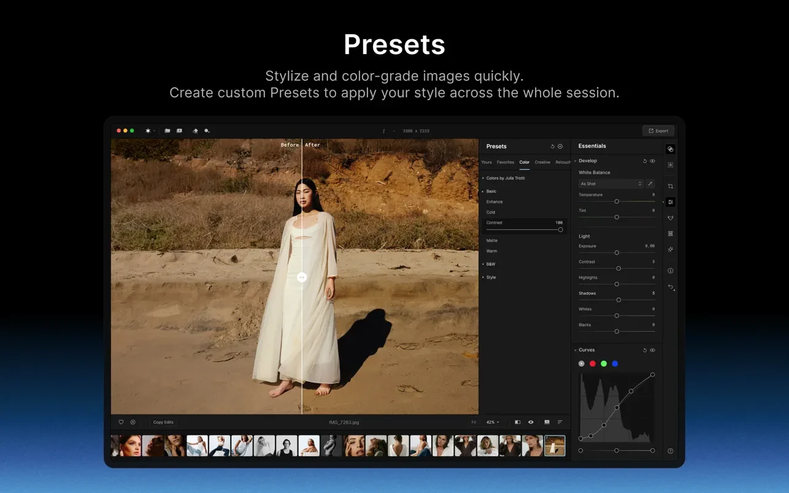The height and width of the screenshot is (493, 789).
Task: Open the As Shot white balance dropdown
Action: (610, 184)
